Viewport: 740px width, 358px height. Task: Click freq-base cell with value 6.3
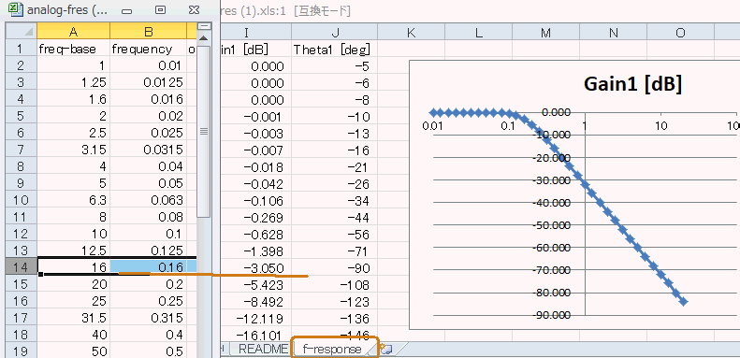pos(73,200)
